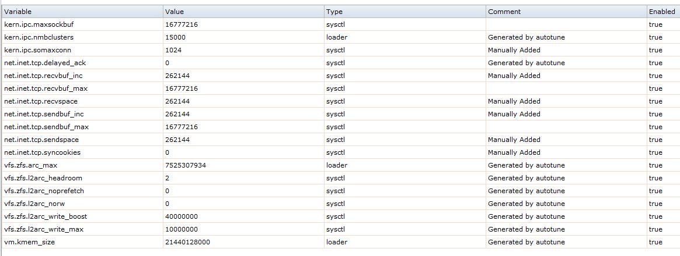
Task: Click value 15000 of kern.ipc.nmbclusters
Action: pyautogui.click(x=175, y=37)
